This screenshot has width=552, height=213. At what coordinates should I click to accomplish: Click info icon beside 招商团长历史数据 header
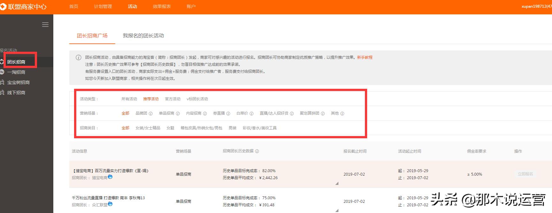tap(257, 151)
